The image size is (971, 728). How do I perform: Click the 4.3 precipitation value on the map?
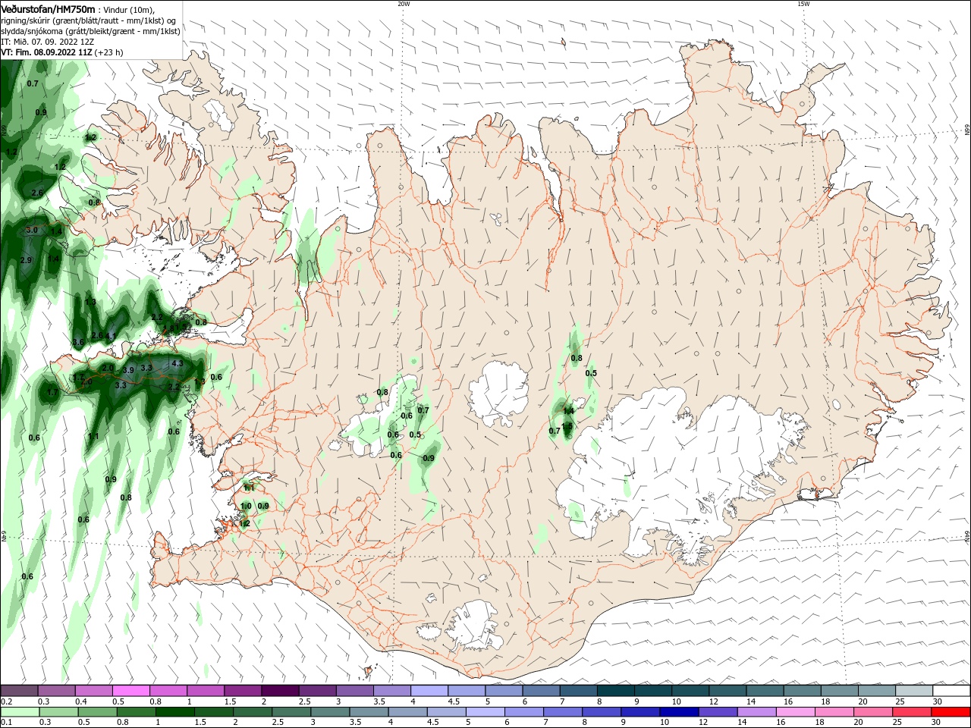pos(178,363)
